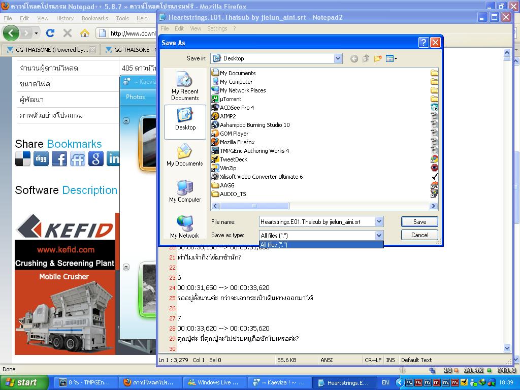This screenshot has height=390, width=520.
Task: Select ACDSee Pro 4 shortcut
Action: point(233,108)
